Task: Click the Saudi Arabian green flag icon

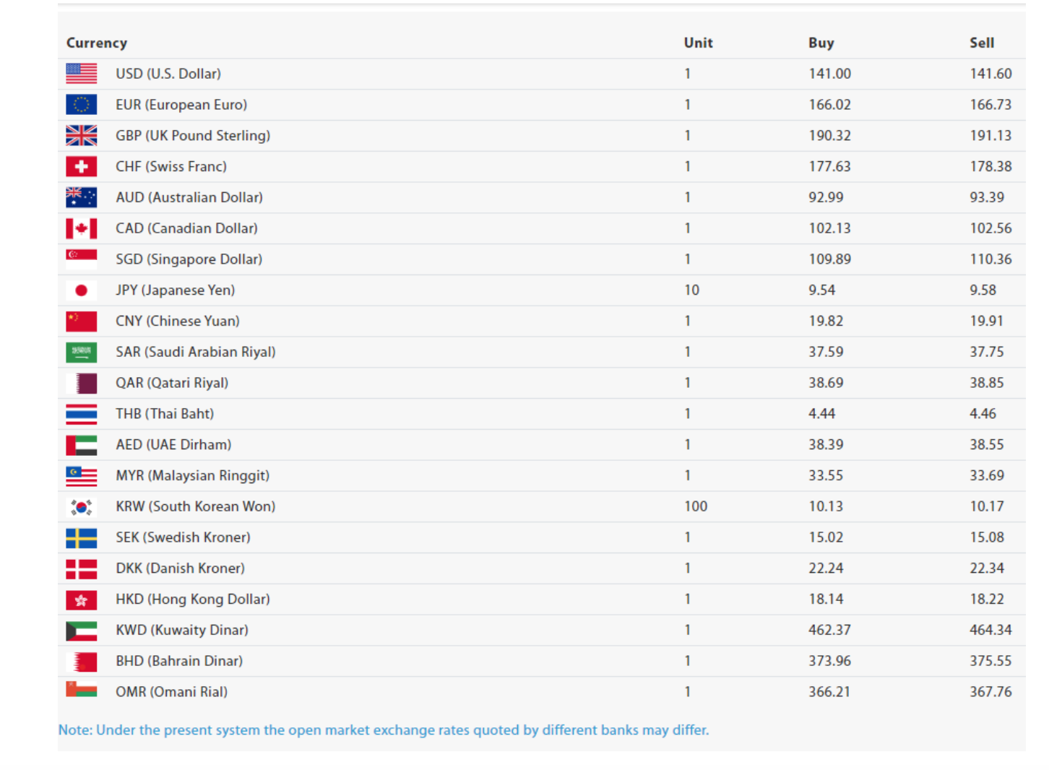Action: click(81, 352)
